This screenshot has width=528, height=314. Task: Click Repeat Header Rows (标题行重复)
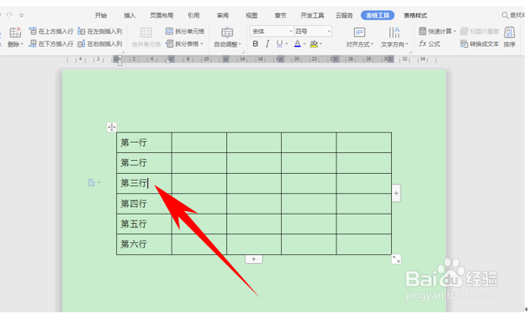coord(479,31)
